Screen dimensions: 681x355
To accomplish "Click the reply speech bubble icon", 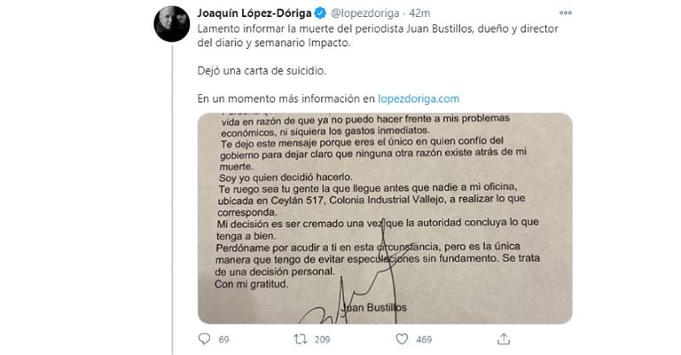I will (204, 339).
